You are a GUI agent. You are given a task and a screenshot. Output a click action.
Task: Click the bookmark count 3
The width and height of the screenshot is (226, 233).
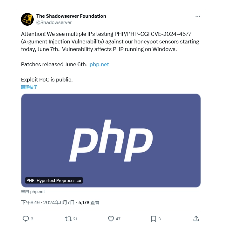pyautogui.click(x=159, y=219)
